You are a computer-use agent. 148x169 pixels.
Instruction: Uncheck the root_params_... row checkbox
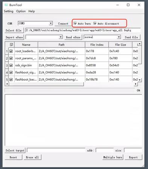pyautogui.click(x=11, y=58)
